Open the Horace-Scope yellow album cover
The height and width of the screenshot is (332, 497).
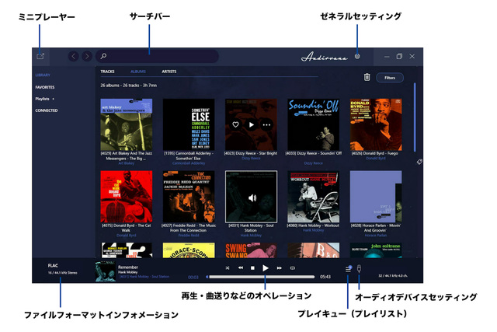coord(189,250)
